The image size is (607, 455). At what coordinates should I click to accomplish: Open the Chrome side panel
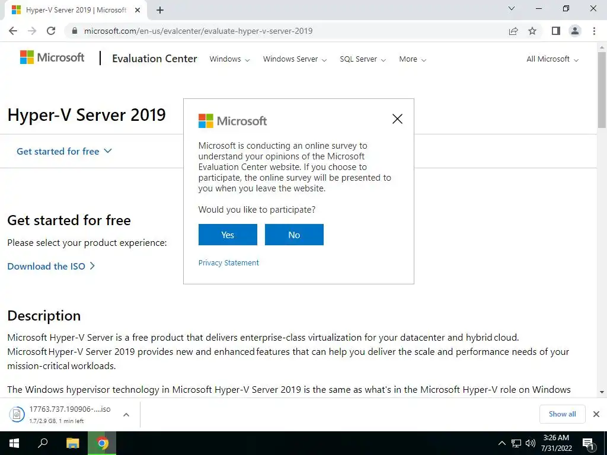(556, 31)
